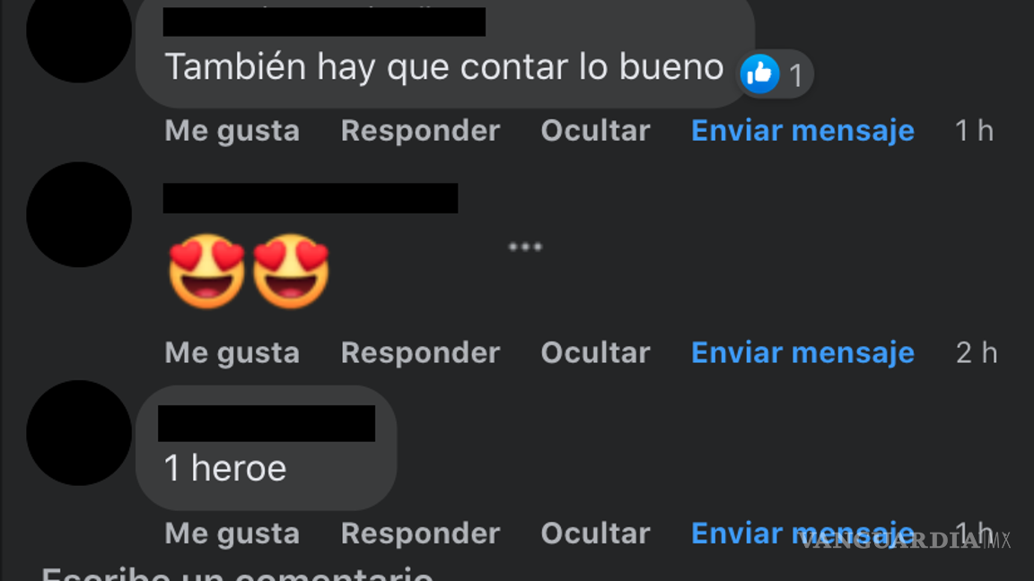
Task: Click the second heart-eyes emoji
Action: coord(291,271)
